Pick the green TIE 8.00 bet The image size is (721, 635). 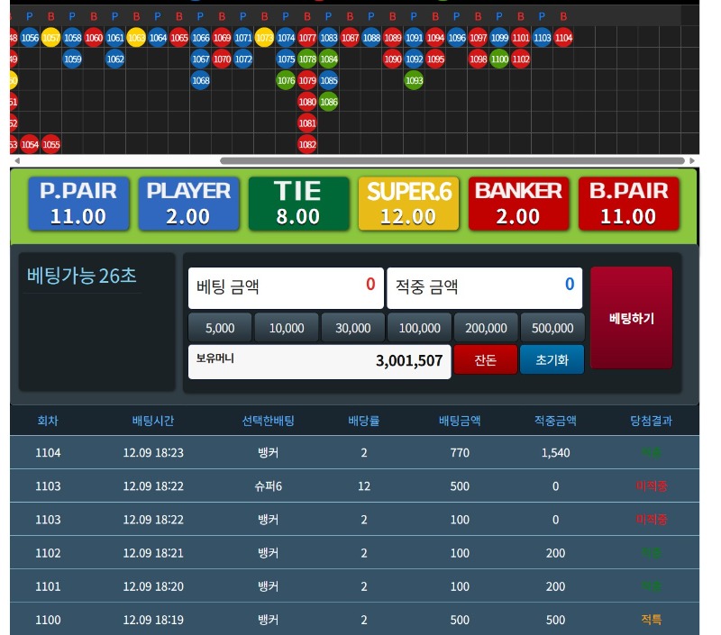point(298,203)
